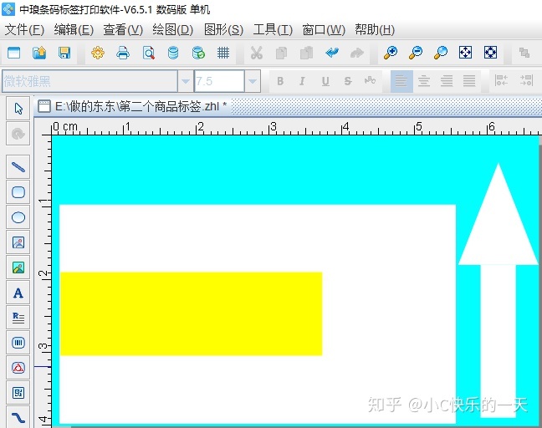542x428 pixels.
Task: Click the redo arrow icon
Action: (356, 53)
